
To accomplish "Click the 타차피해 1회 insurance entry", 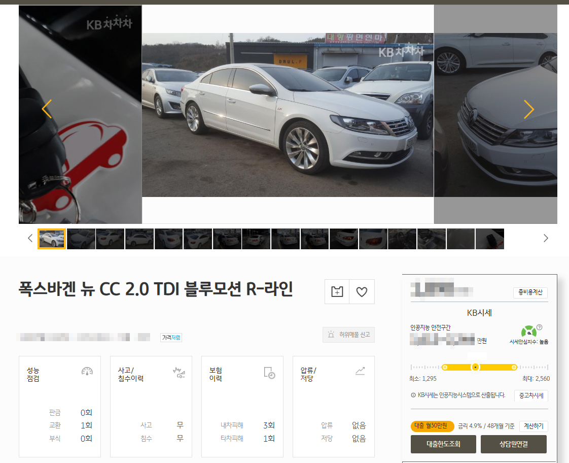I will (x=247, y=438).
